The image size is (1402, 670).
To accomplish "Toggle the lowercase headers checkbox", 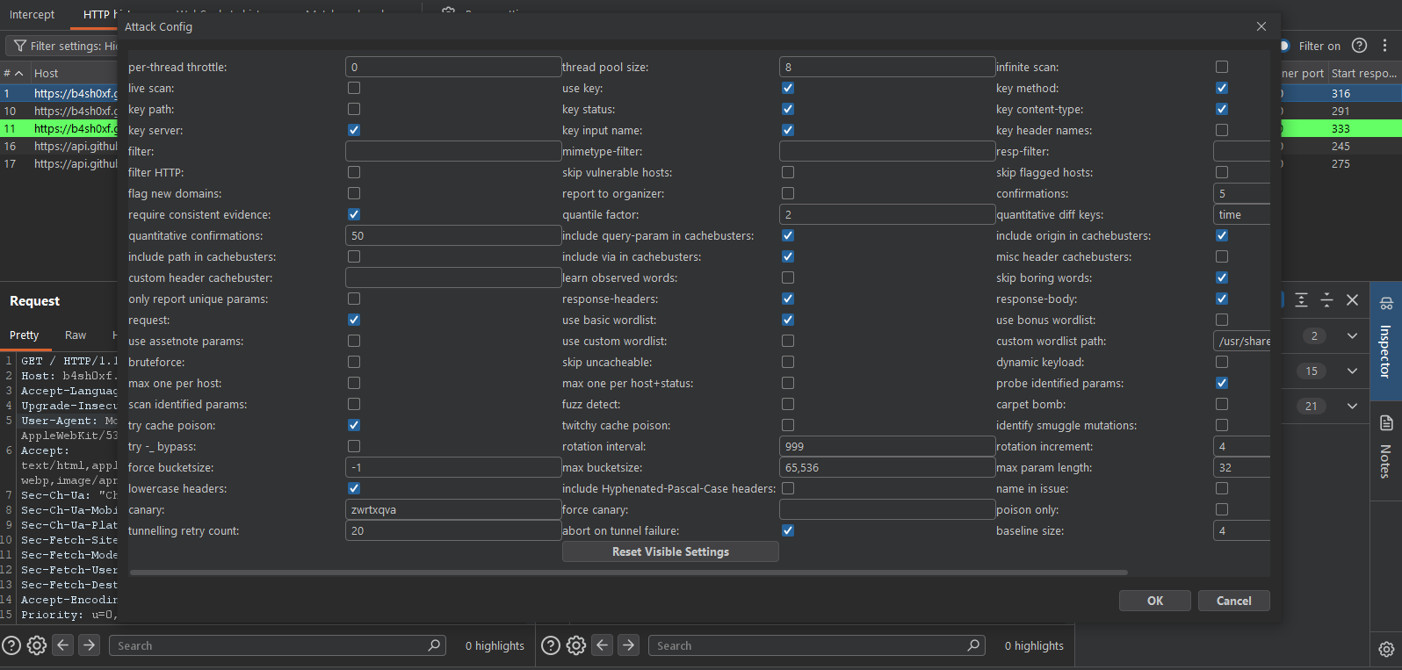I will (354, 488).
